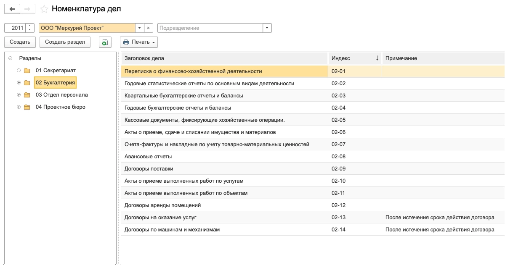Expand the 04 Проектное бюро section
The width and height of the screenshot is (505, 265).
pyautogui.click(x=19, y=107)
